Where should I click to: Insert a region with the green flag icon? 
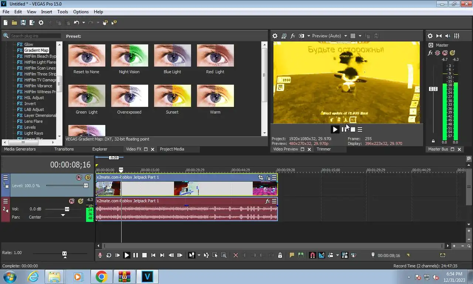[301, 255]
